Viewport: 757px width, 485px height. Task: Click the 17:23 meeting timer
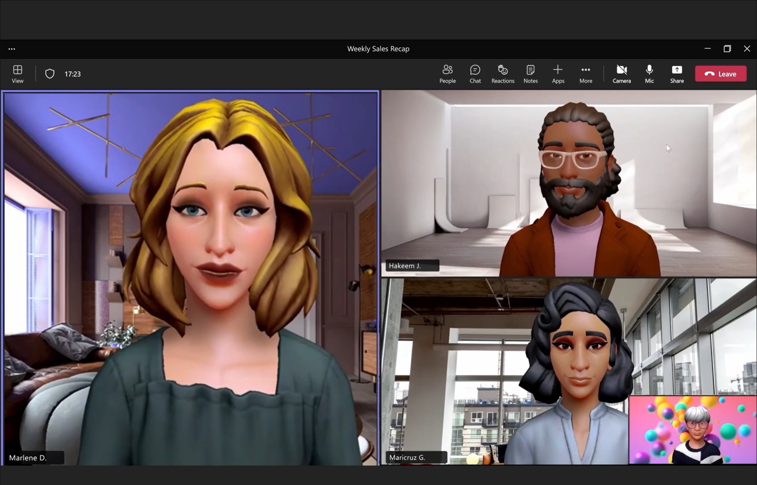(72, 74)
